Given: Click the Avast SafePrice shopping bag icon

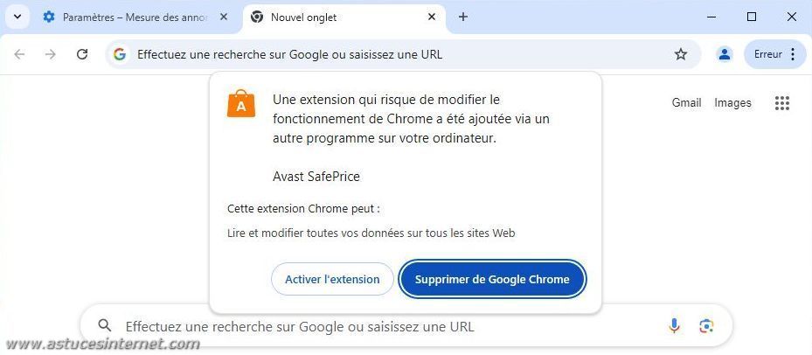Looking at the screenshot, I should (x=241, y=103).
